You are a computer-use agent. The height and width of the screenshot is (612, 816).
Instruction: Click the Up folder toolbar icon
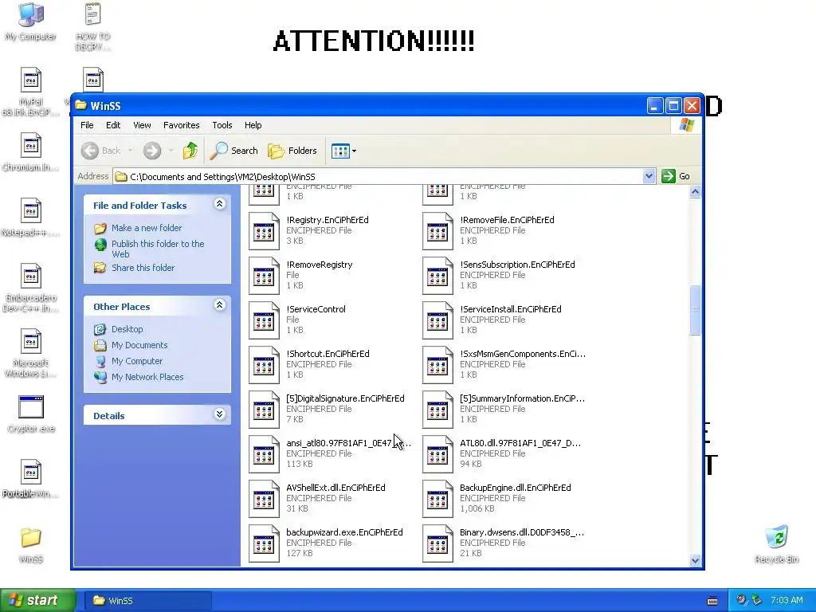[x=190, y=151]
